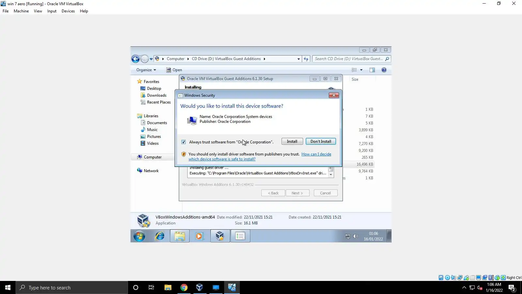
Task: Select Network in navigation pane
Action: click(148, 171)
